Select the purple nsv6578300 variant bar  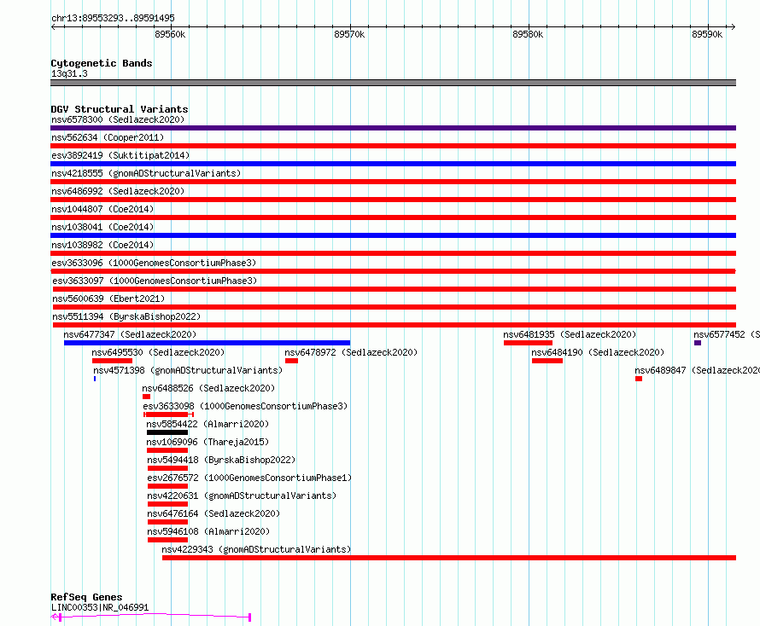point(393,128)
